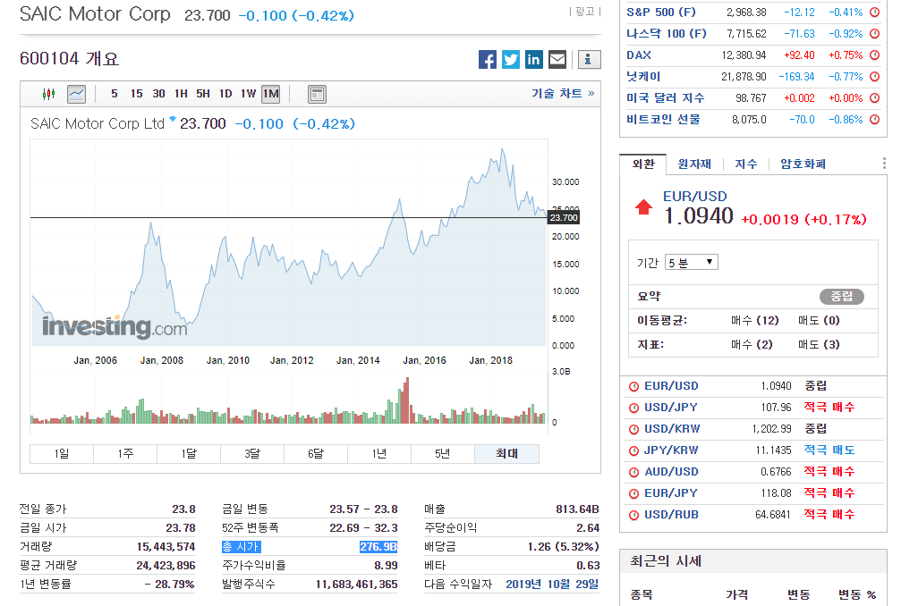Open the 지수 tab

tap(746, 164)
